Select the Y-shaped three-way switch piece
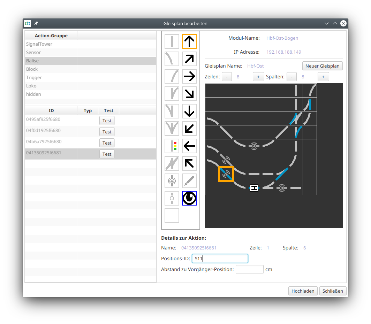371x324 pixels. (x=172, y=129)
